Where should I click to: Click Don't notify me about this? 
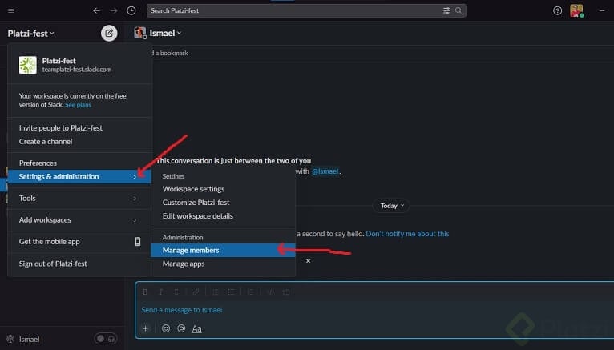tap(407, 234)
